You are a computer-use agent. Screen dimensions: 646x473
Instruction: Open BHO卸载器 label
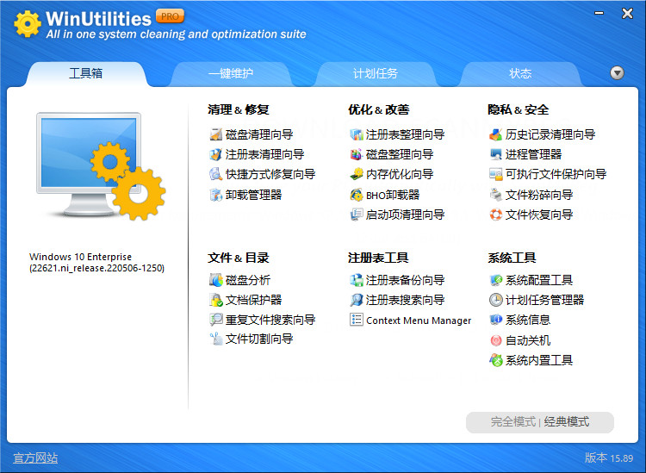click(x=393, y=195)
